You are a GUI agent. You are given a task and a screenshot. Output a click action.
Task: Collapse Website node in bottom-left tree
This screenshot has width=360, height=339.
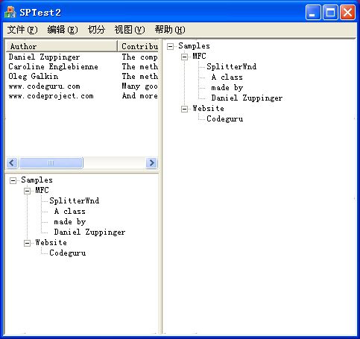(x=27, y=243)
